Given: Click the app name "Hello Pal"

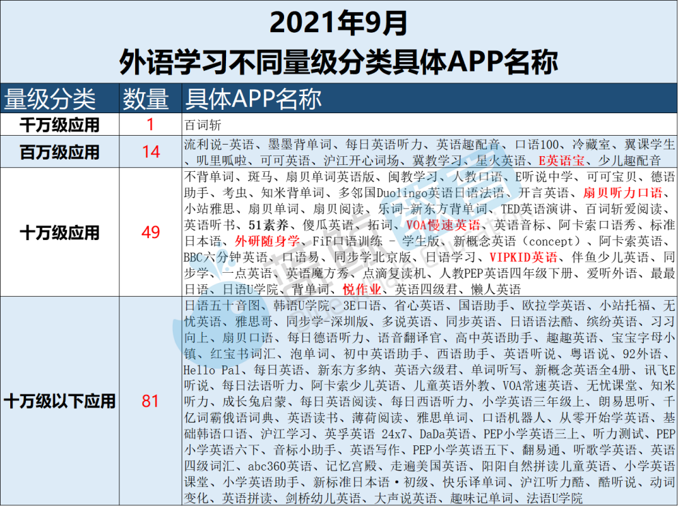Looking at the screenshot, I should point(212,370).
